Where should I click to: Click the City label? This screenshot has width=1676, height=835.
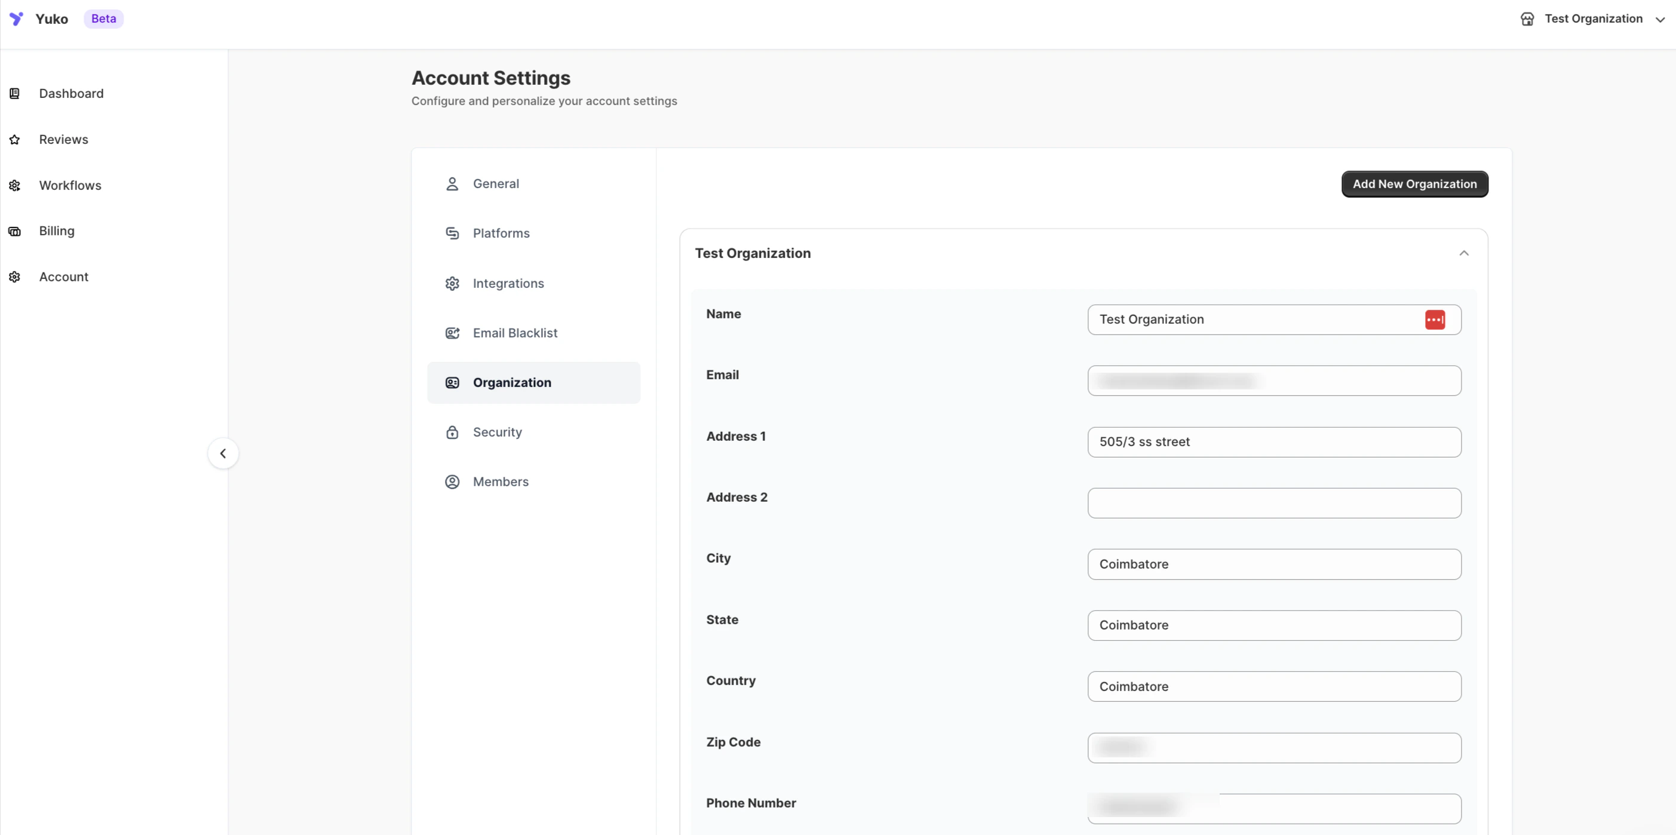(x=719, y=558)
